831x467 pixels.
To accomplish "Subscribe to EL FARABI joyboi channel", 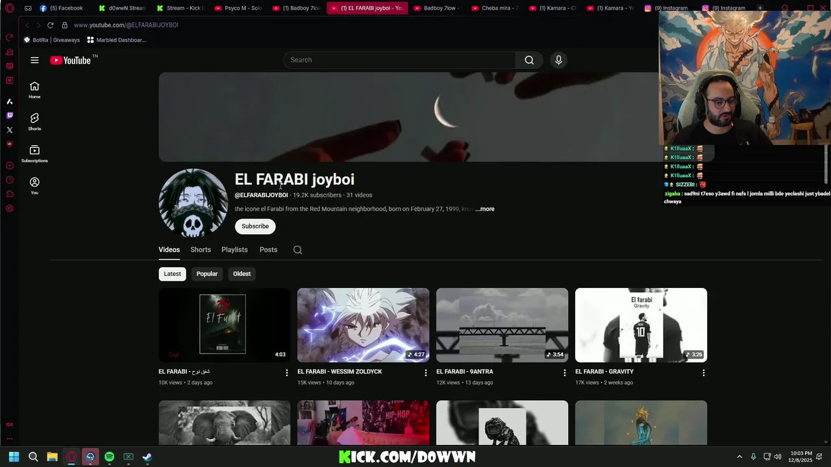I will [x=255, y=226].
